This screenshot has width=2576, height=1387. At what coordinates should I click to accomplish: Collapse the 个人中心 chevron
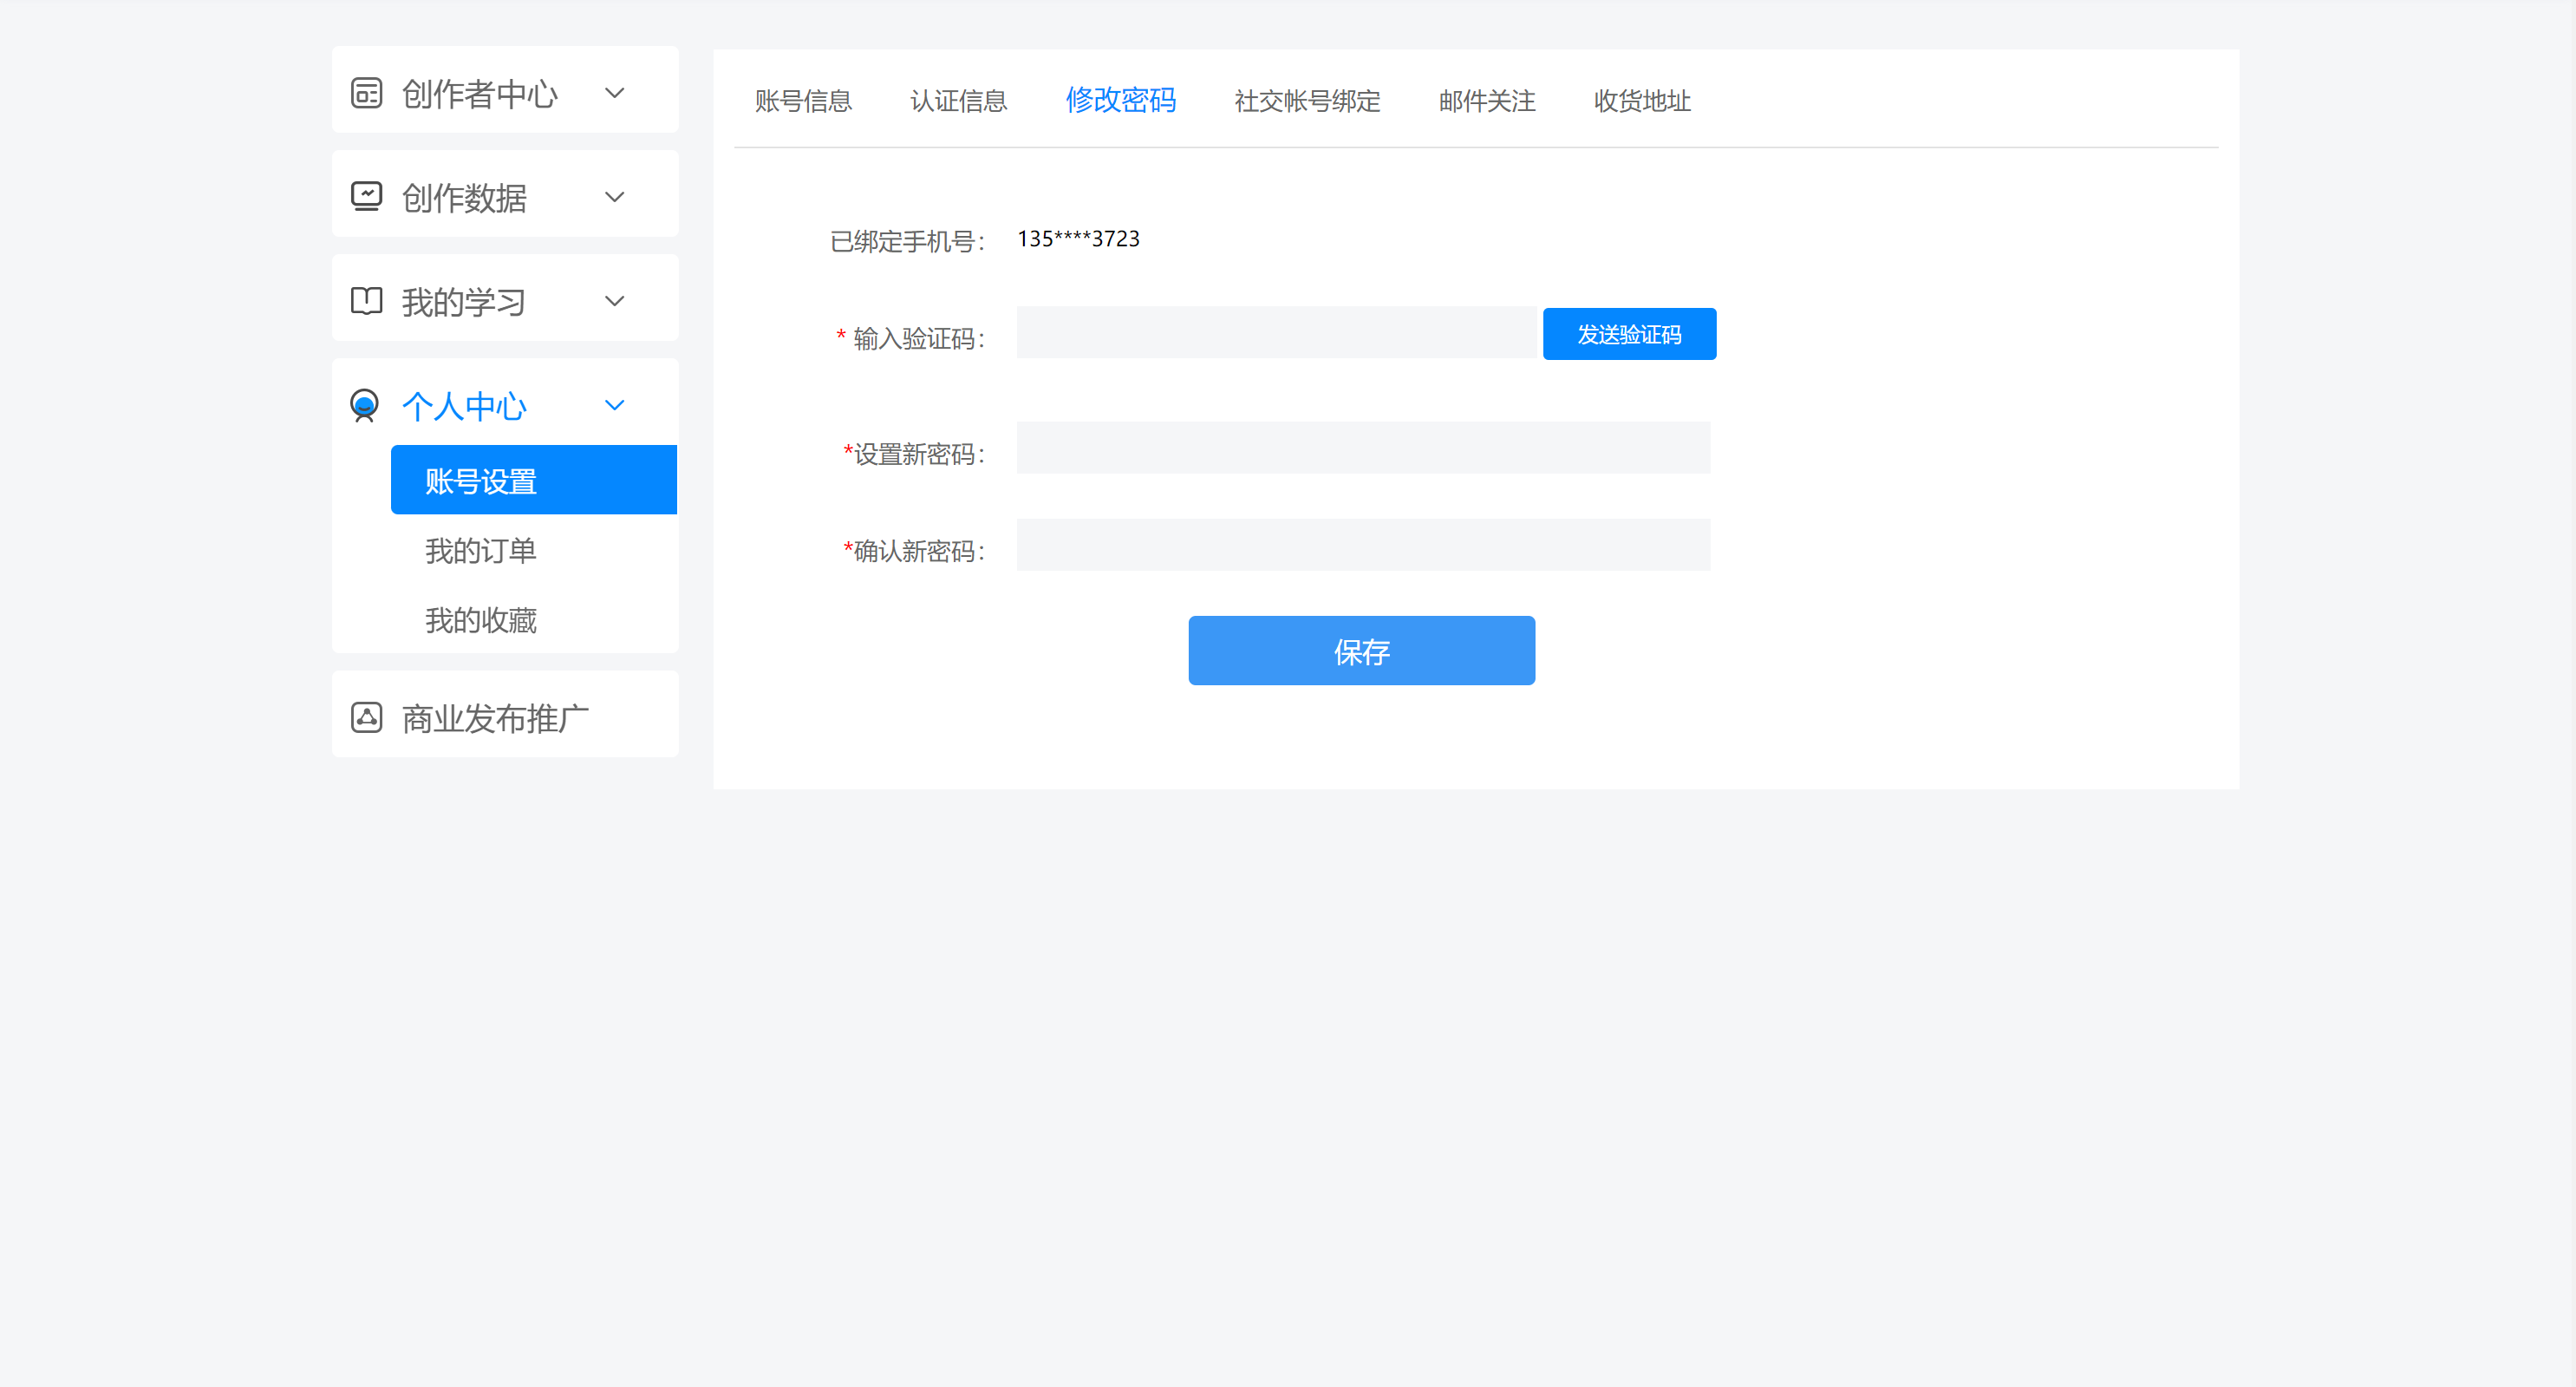click(615, 405)
